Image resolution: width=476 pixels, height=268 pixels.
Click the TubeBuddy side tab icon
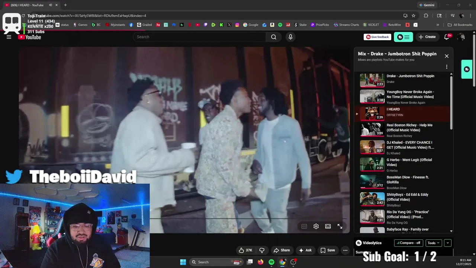coord(467,69)
